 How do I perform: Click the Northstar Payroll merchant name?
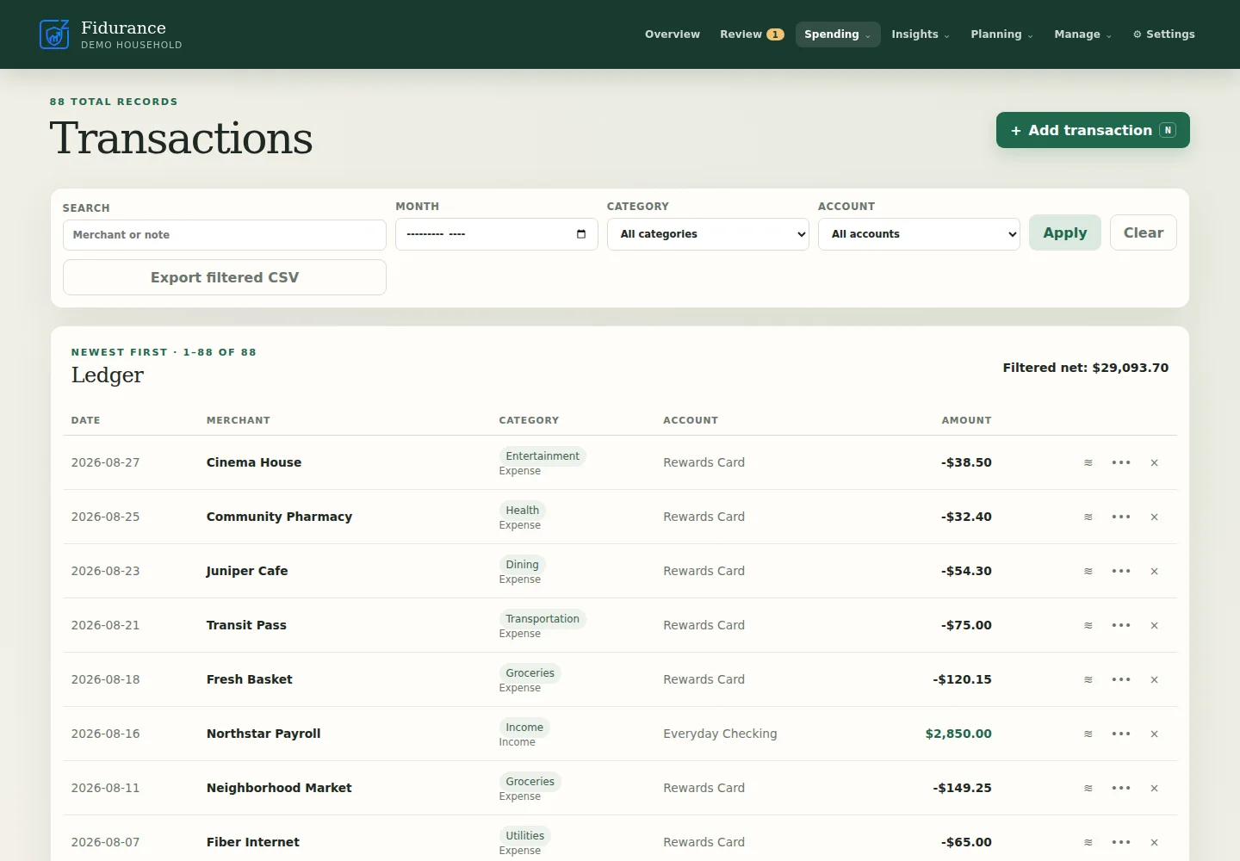pos(263,734)
